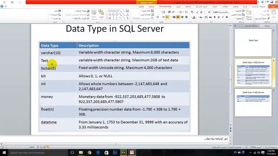Switch to the Slides pane tab

pyautogui.click(x=267, y=26)
